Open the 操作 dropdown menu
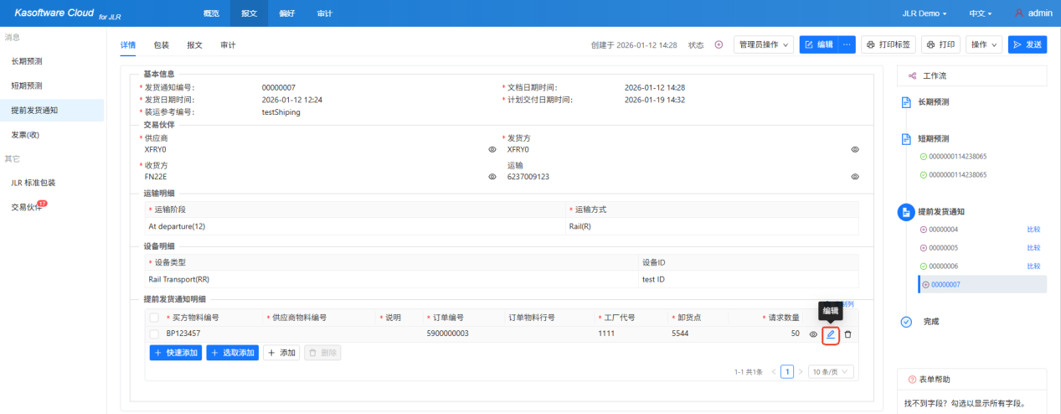The image size is (1061, 414). tap(983, 45)
